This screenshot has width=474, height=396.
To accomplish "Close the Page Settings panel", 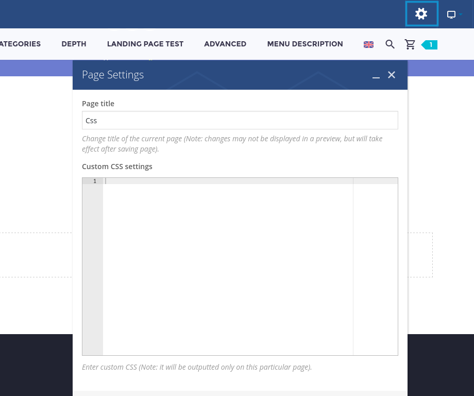I will click(392, 75).
